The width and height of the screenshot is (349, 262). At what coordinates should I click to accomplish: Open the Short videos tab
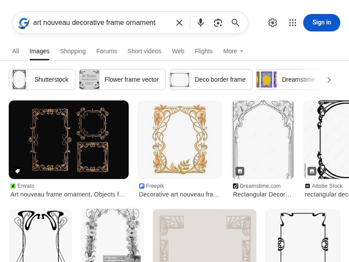point(144,51)
